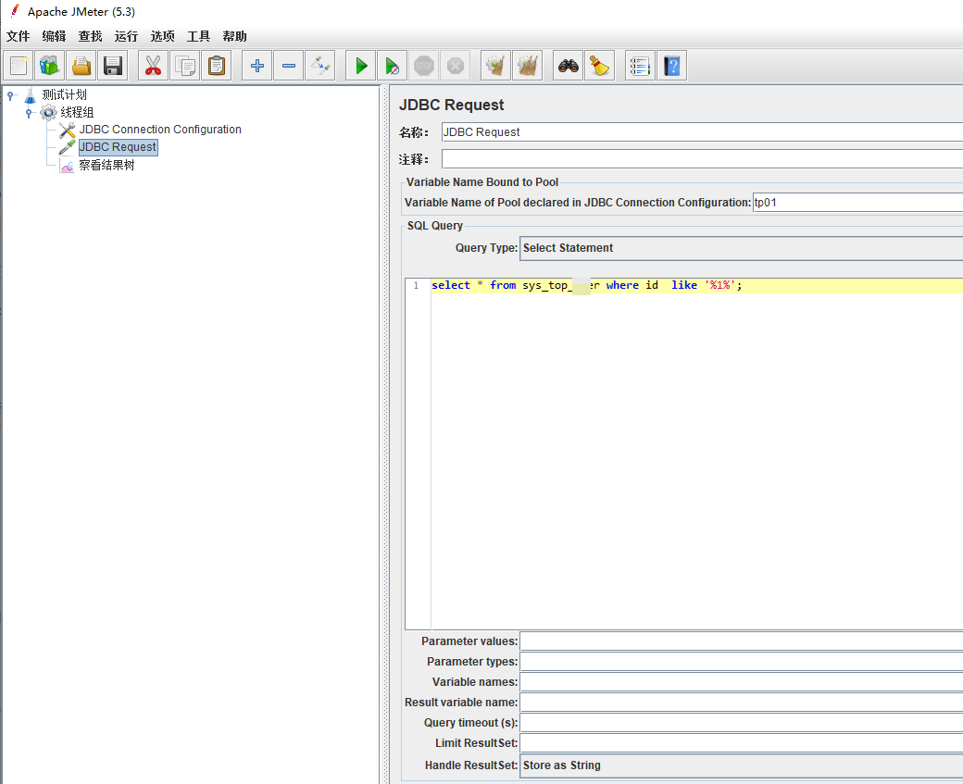
Task: Select 线程组 in the tree
Action: 77,112
